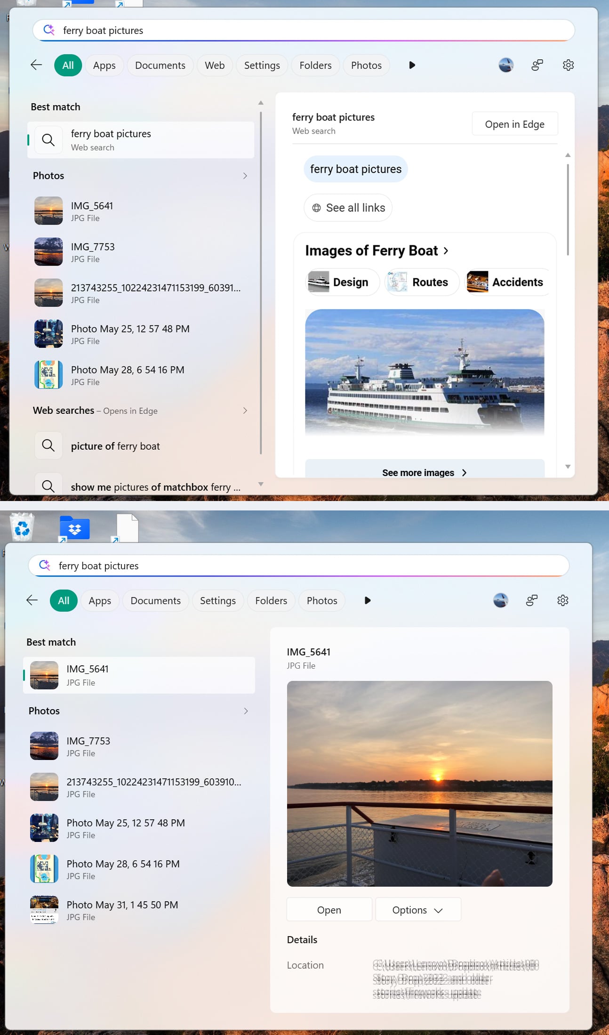609x1035 pixels.
Task: Show more filters arrow in the web-search window
Action: [x=412, y=65]
